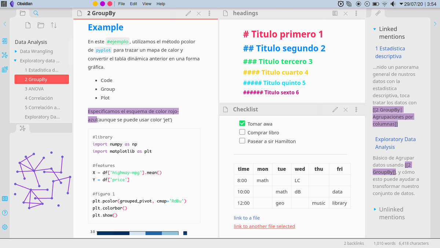This screenshot has width=440, height=248.
Task: Click the pyplot inline code text
Action: [103, 50]
